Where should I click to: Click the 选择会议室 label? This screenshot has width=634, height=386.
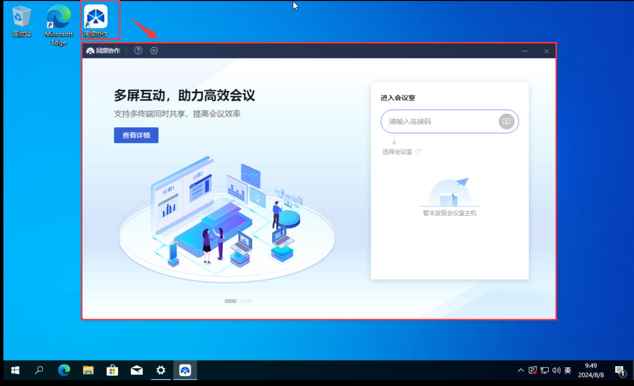(x=397, y=152)
